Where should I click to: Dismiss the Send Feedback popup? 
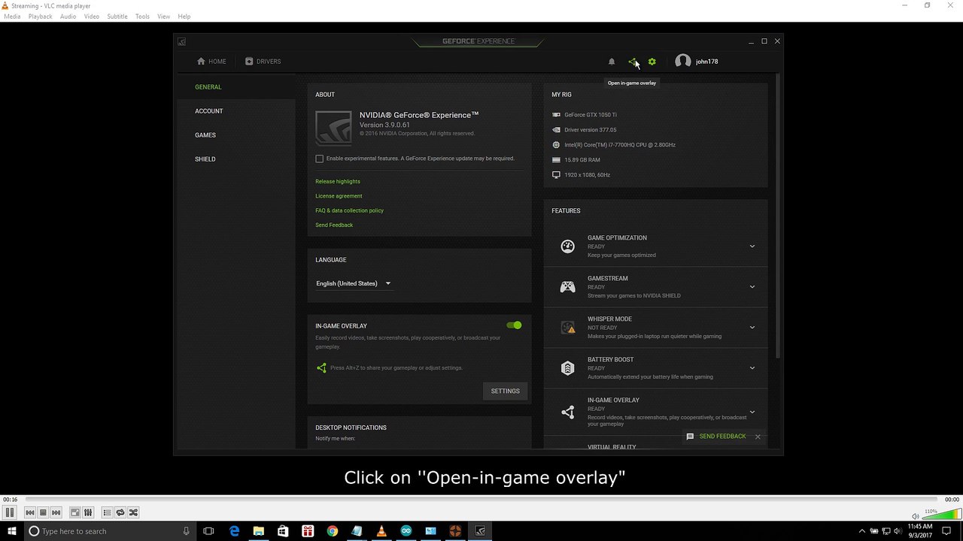coord(758,437)
